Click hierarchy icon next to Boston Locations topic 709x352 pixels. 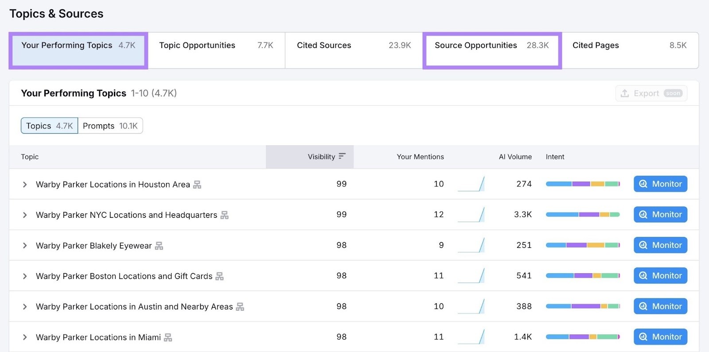(x=220, y=276)
